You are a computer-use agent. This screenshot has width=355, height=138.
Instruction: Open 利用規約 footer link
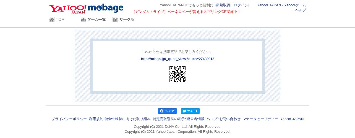96,119
